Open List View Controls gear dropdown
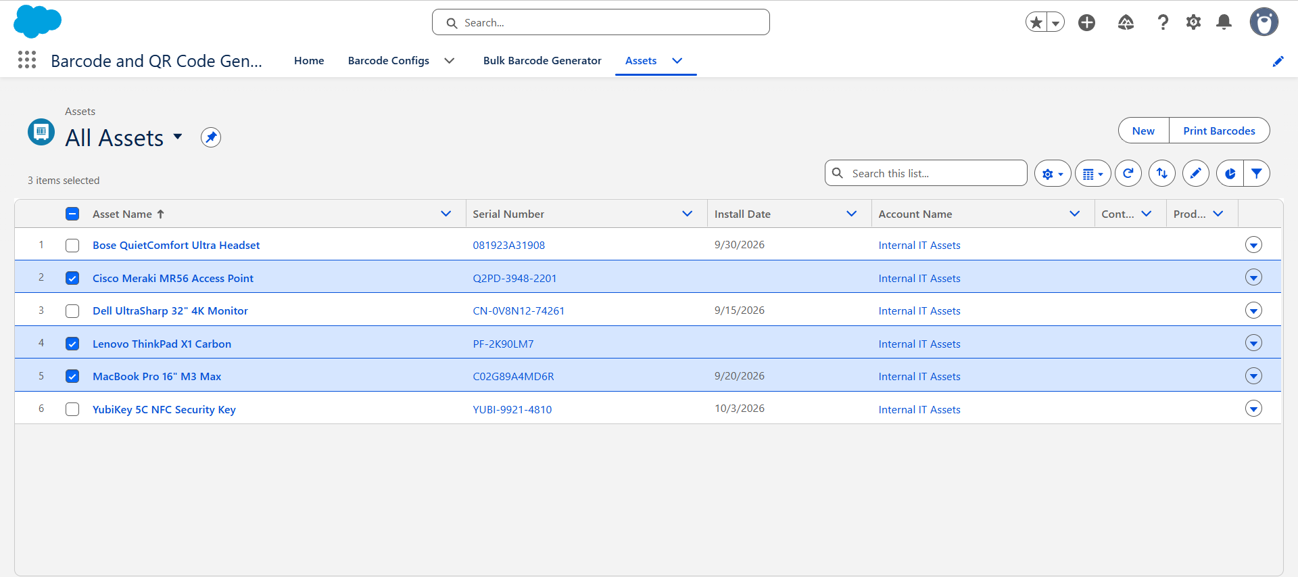This screenshot has width=1298, height=577. pos(1053,173)
